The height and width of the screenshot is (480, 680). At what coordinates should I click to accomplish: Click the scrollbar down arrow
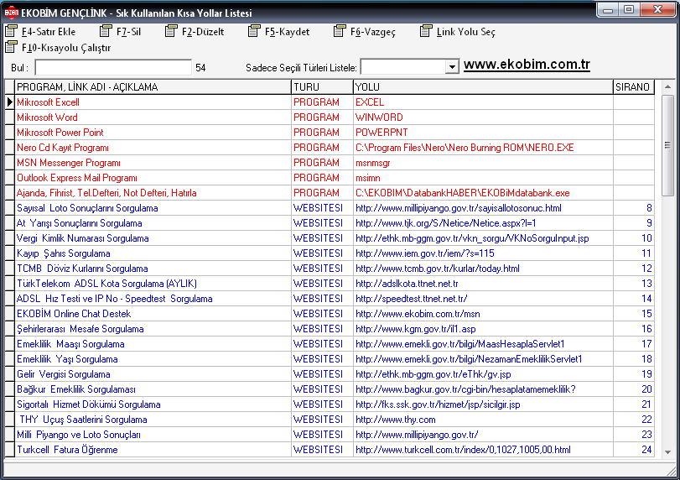pyautogui.click(x=668, y=451)
